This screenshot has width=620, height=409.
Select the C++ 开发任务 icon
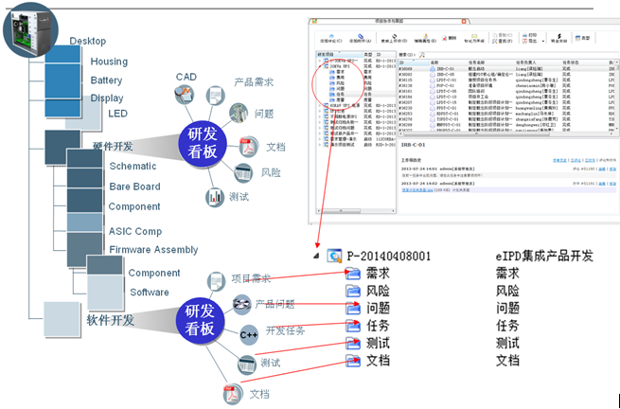tap(248, 332)
